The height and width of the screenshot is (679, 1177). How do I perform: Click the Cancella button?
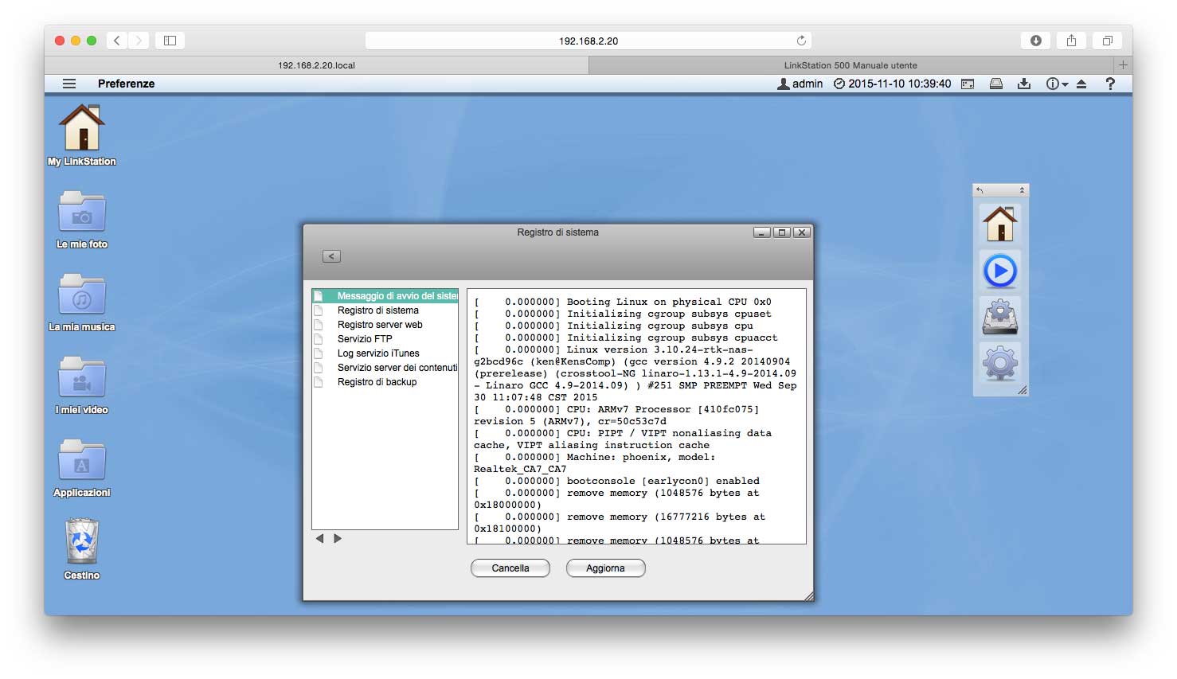pyautogui.click(x=510, y=568)
